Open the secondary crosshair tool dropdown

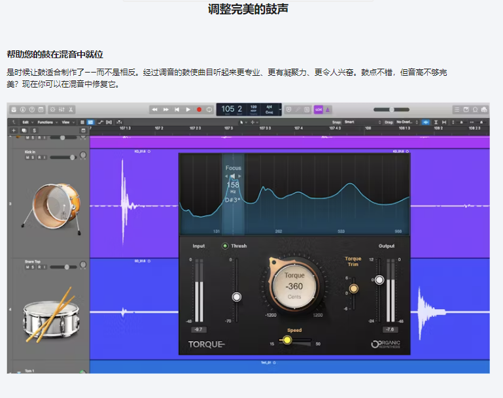click(254, 122)
